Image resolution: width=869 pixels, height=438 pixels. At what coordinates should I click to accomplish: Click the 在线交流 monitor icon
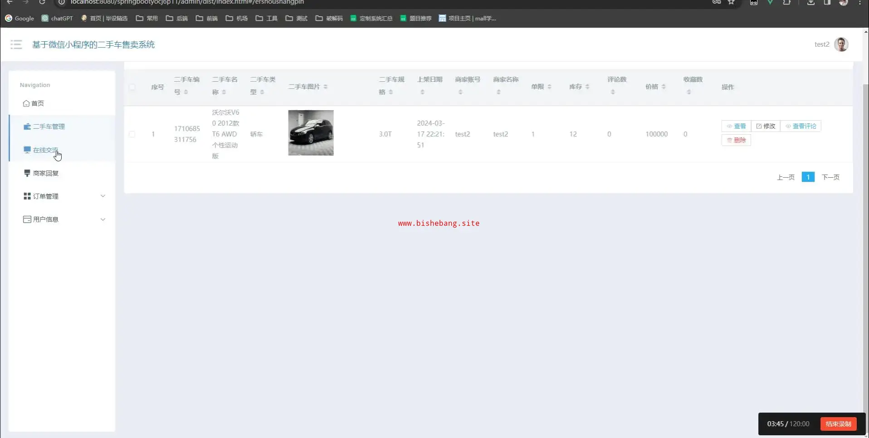[x=27, y=150]
